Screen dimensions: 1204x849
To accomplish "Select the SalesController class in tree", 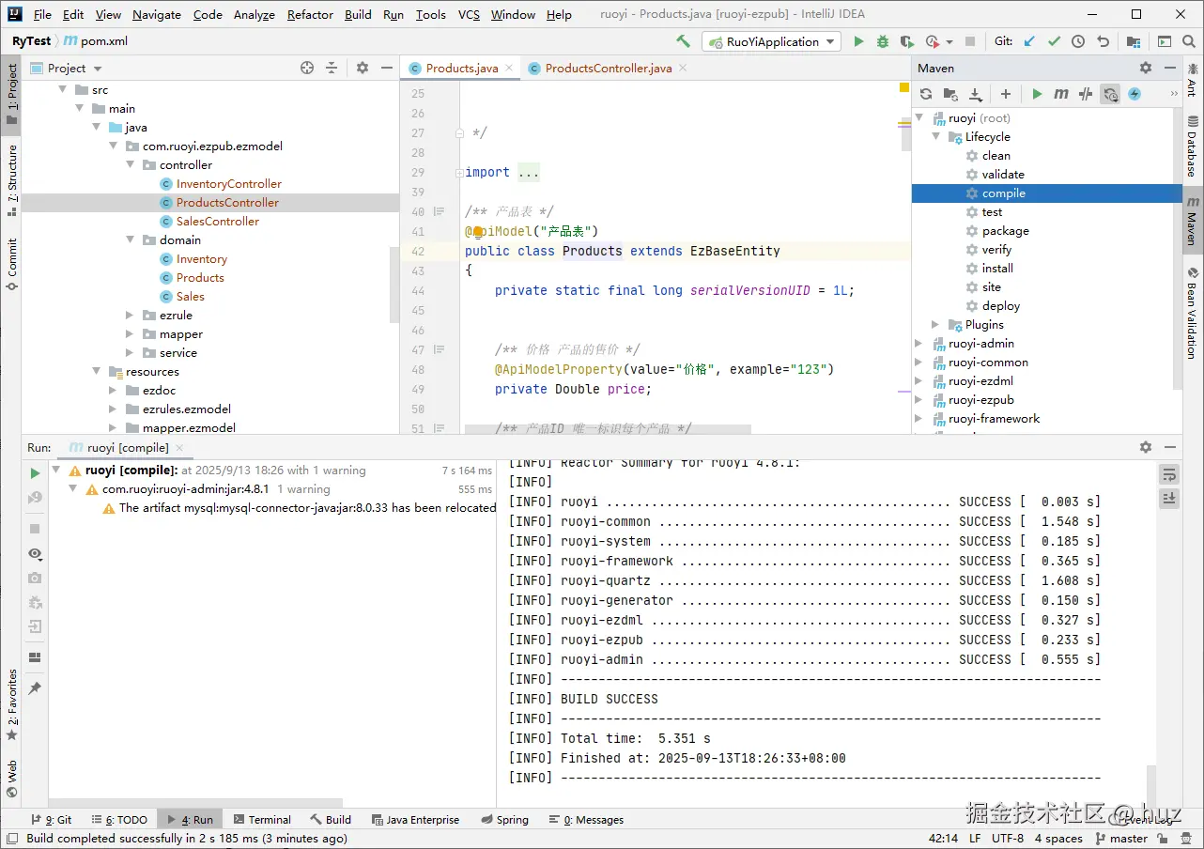I will (217, 222).
